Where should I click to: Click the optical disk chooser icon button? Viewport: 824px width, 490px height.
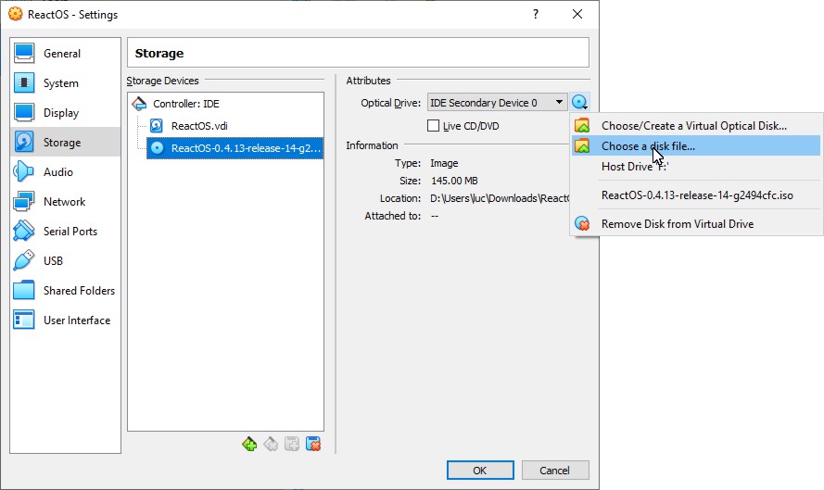click(x=579, y=103)
